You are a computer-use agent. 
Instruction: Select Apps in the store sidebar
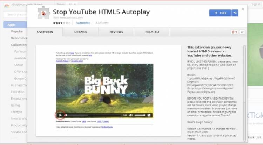coord(15,25)
